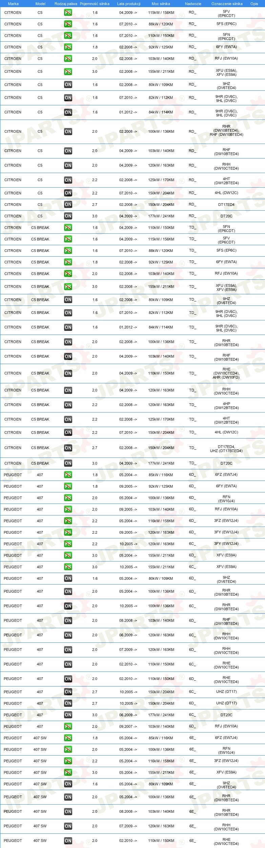Click ON icon in C5 RD_ 177kW/241KM row

(68, 216)
